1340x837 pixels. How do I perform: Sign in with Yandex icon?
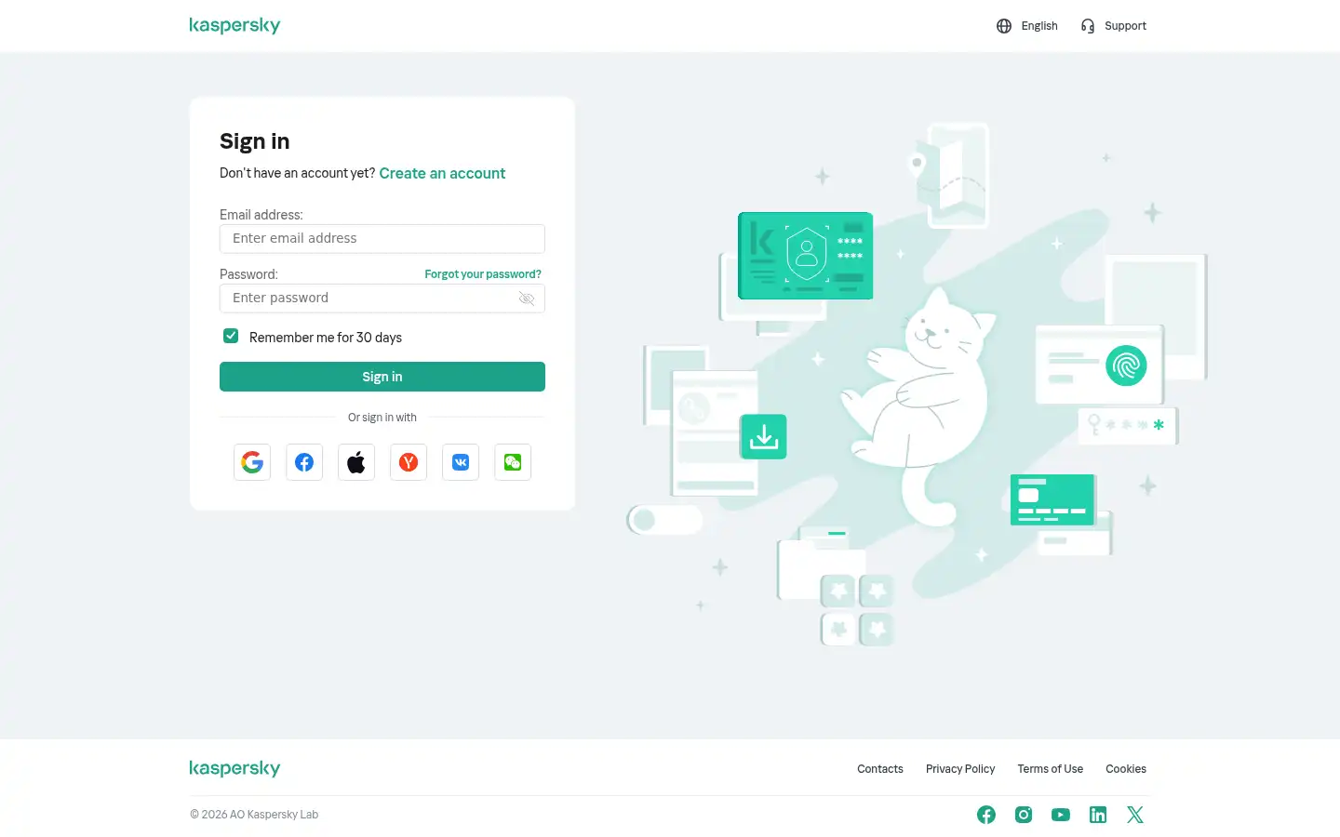(409, 462)
